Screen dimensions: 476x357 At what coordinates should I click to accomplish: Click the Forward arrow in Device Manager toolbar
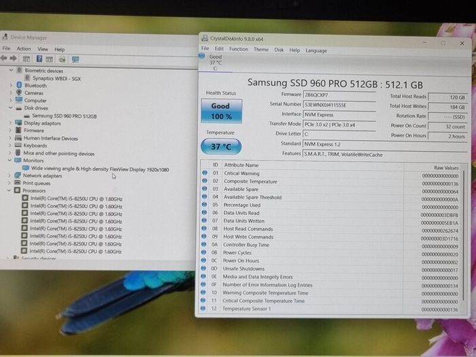click(x=13, y=58)
